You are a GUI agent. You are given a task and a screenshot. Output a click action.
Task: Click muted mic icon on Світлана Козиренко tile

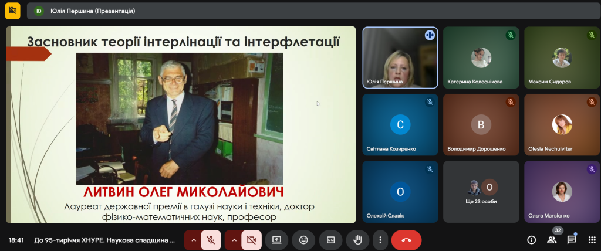pyautogui.click(x=429, y=102)
